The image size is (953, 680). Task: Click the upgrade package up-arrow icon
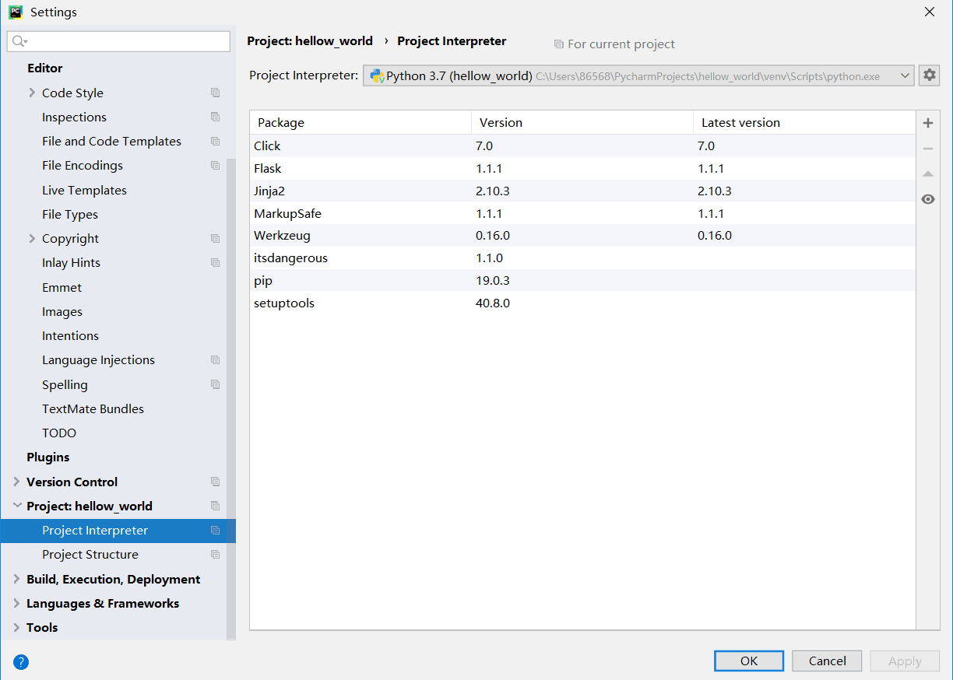tap(927, 174)
